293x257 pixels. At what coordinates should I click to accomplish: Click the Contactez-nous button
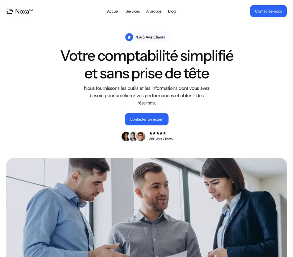click(268, 11)
